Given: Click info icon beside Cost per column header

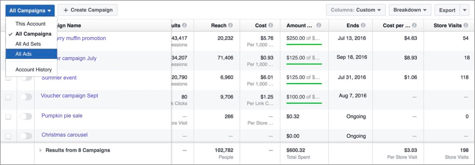Looking at the screenshot, I should pyautogui.click(x=414, y=25).
